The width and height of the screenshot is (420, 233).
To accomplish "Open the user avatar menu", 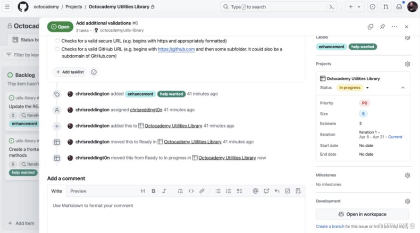I will (412, 7).
